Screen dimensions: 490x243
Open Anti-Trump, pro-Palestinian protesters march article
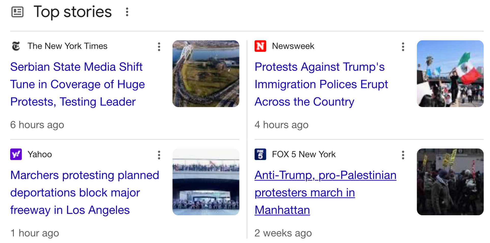[x=325, y=192]
